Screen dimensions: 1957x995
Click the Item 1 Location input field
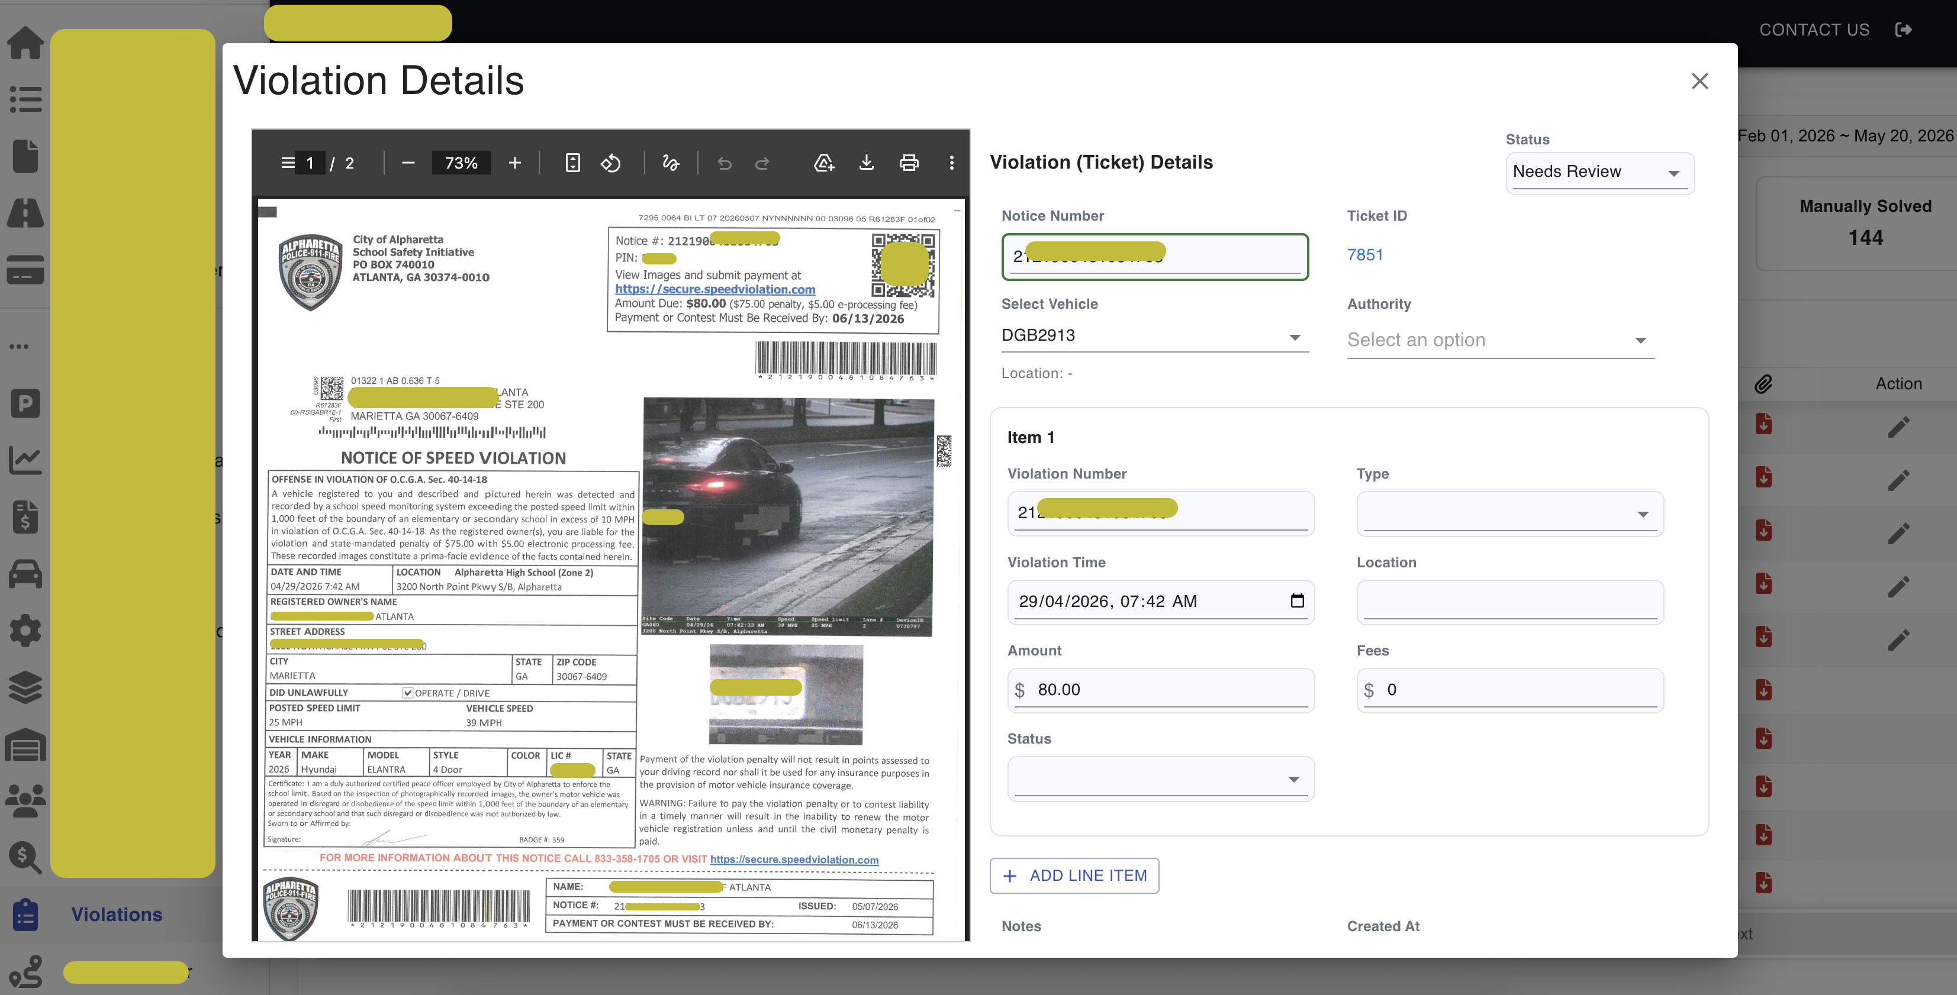tap(1509, 602)
